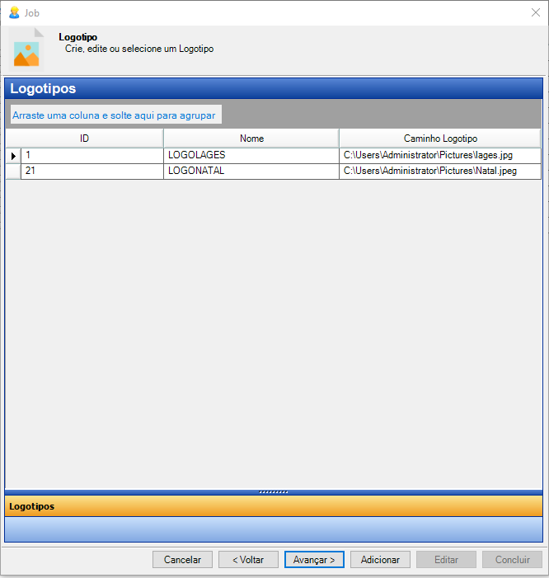
Task: Click the Job window title icon
Action: coord(14,13)
